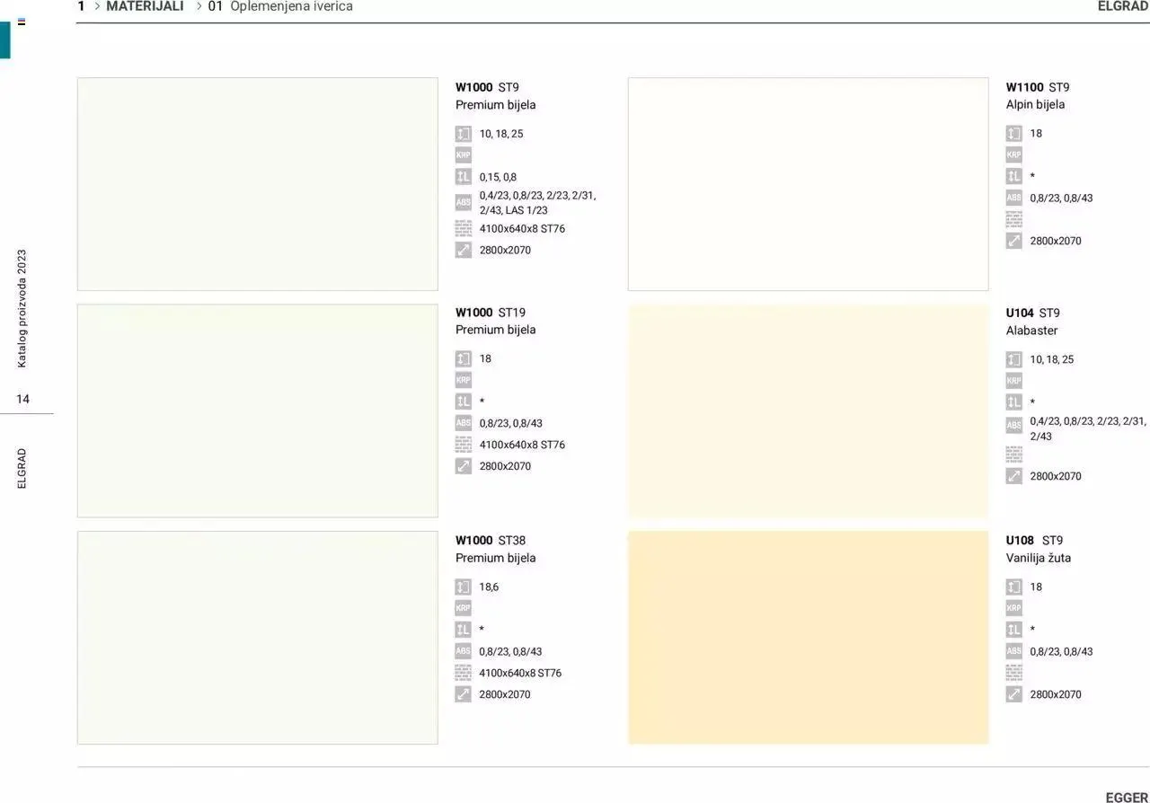The image size is (1150, 803).
Task: Click the ABS icon for W1000 ST9
Action: pyautogui.click(x=463, y=202)
